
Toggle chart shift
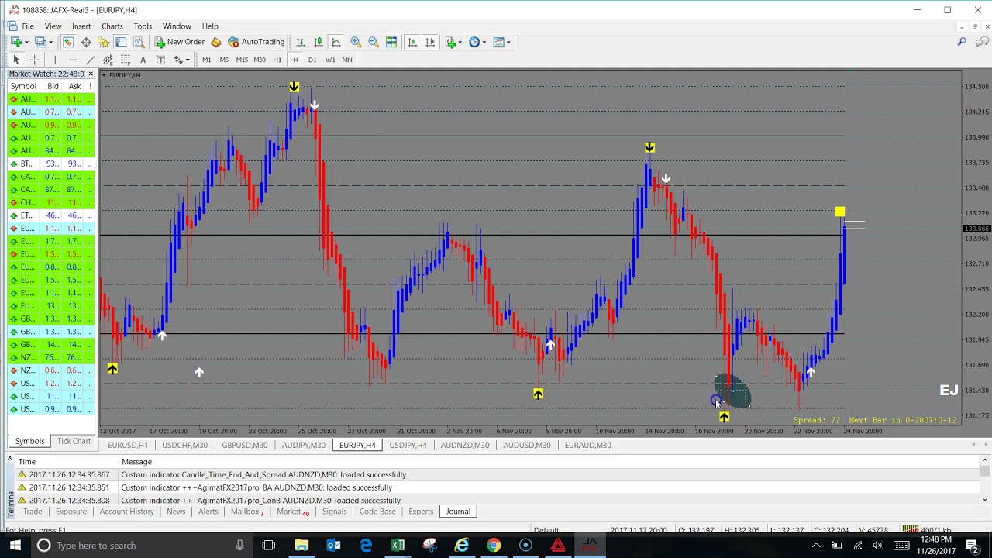tap(430, 42)
